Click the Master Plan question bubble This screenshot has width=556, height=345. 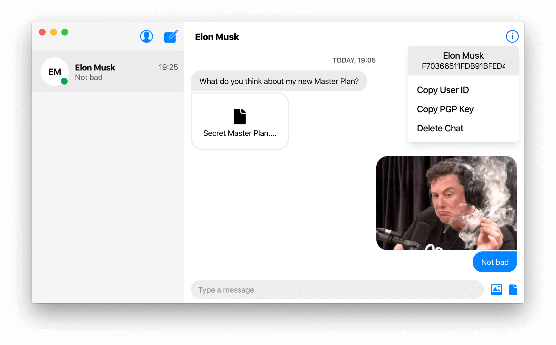click(279, 81)
